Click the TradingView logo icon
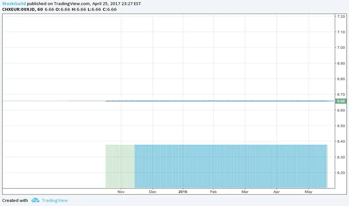This screenshot has width=349, height=206. point(36,200)
